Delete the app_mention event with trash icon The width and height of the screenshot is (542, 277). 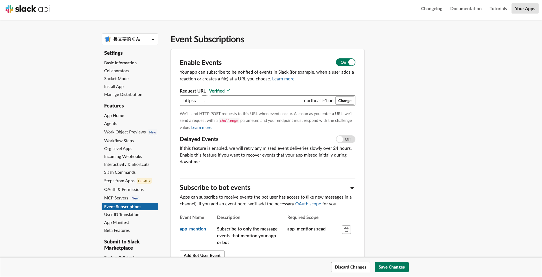click(x=346, y=230)
